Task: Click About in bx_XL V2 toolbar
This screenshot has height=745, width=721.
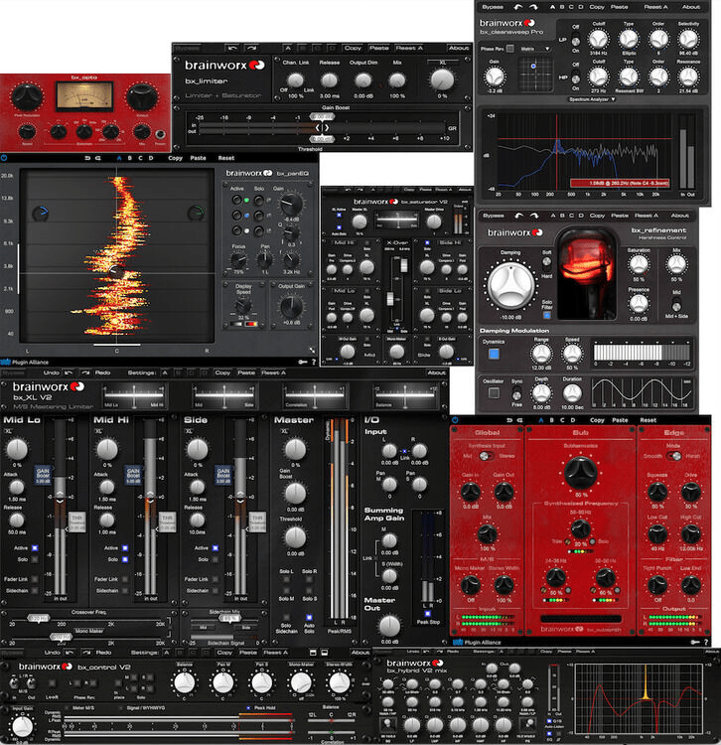Action: click(436, 372)
